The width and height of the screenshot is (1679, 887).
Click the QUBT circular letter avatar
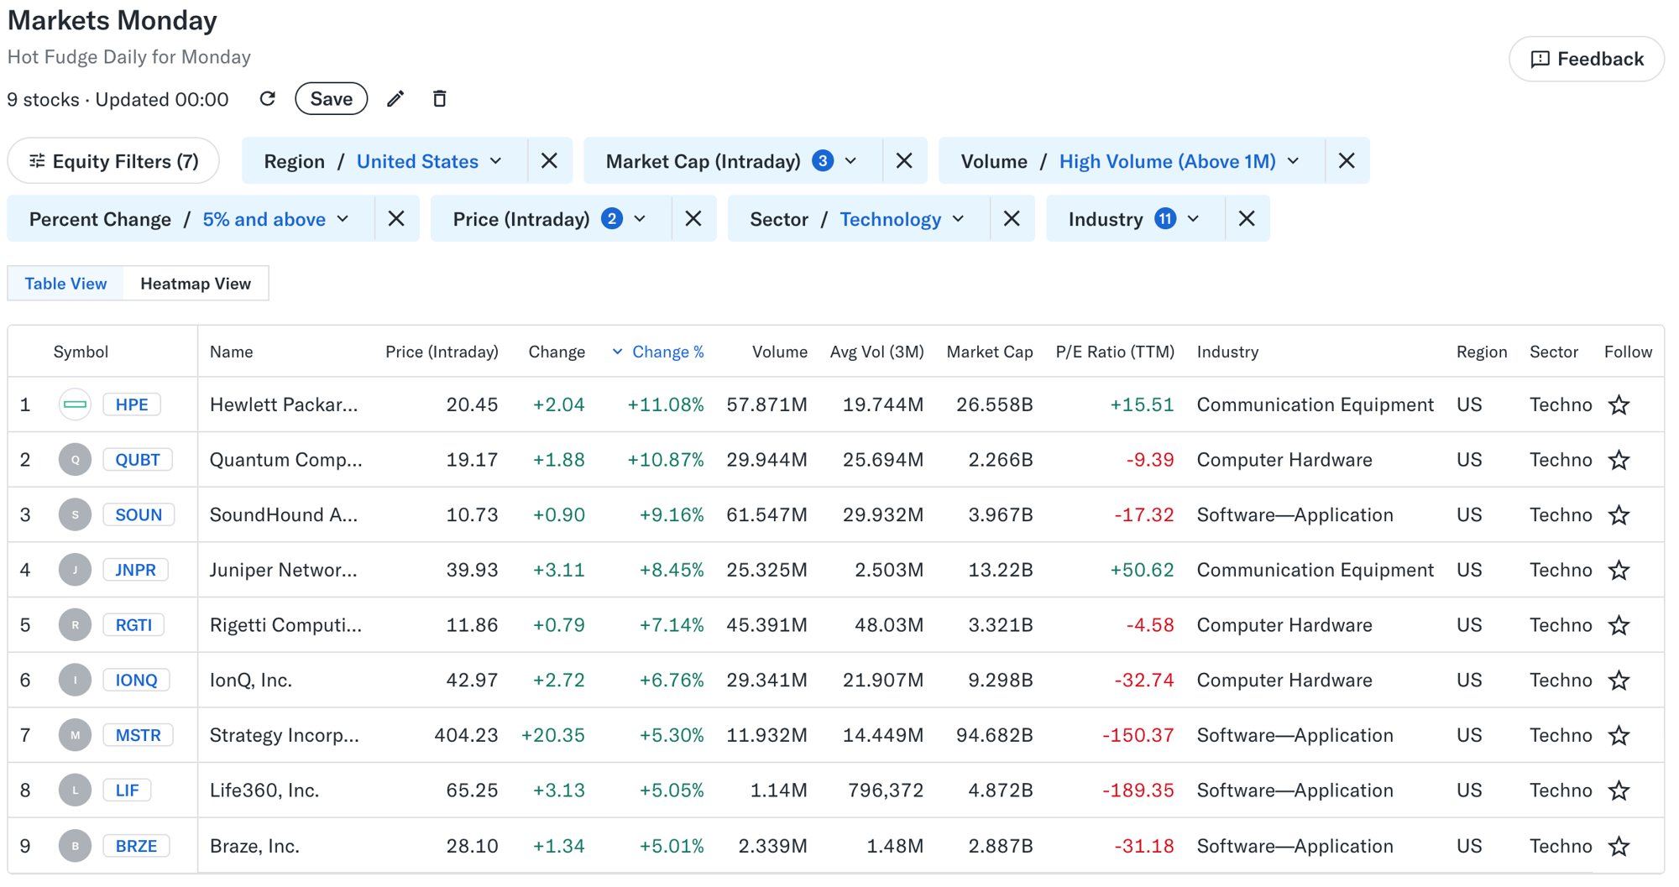[75, 459]
